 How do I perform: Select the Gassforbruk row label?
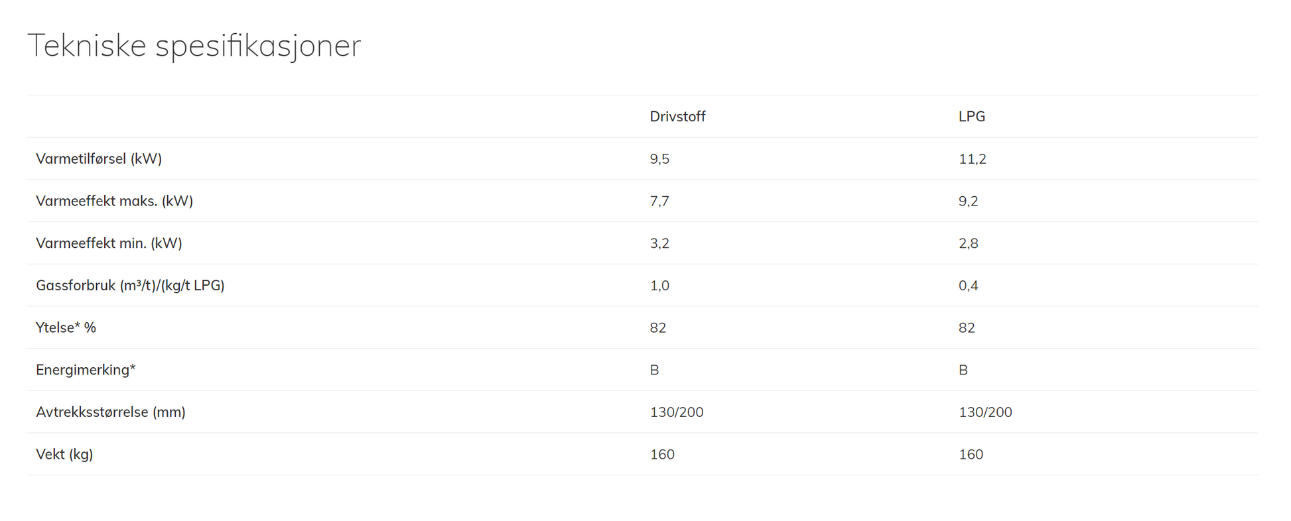click(x=130, y=286)
